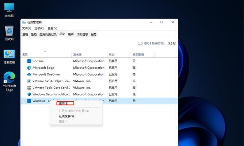Click the sort arrow above 名称
The image size is (244, 146).
(45, 51)
